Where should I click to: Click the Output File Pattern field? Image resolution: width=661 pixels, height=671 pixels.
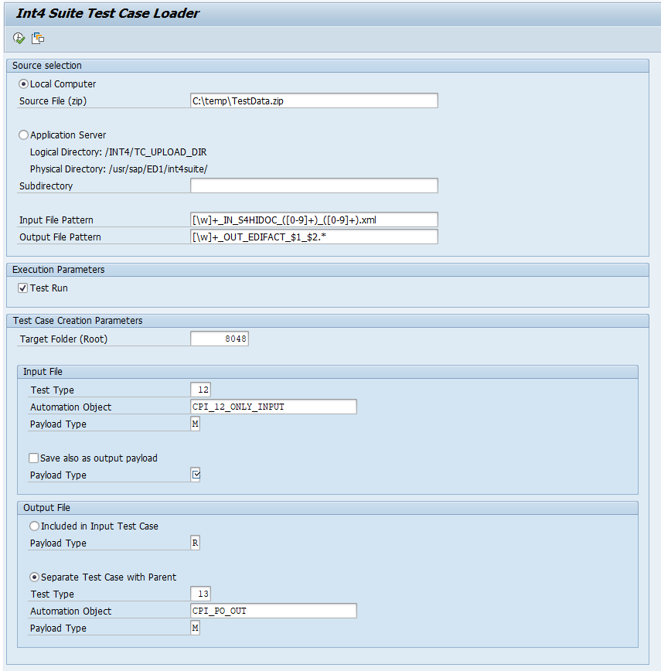pos(313,237)
